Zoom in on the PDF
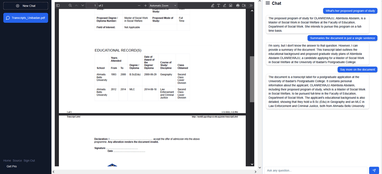 click(145, 6)
